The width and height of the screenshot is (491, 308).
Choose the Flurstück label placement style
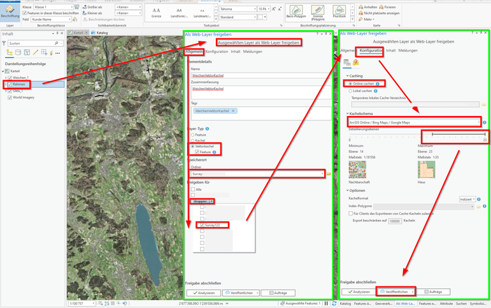click(x=339, y=11)
